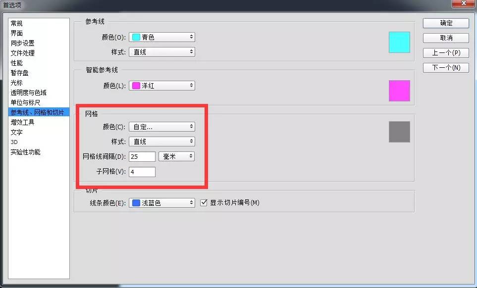Select 性能 in the preferences list

pyautogui.click(x=17, y=63)
